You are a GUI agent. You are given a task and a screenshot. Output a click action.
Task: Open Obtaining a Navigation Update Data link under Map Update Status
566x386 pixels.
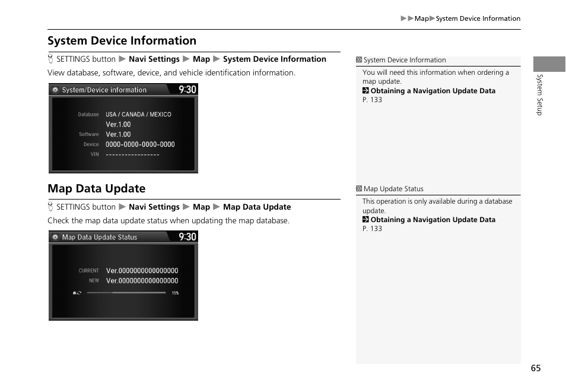coord(433,219)
